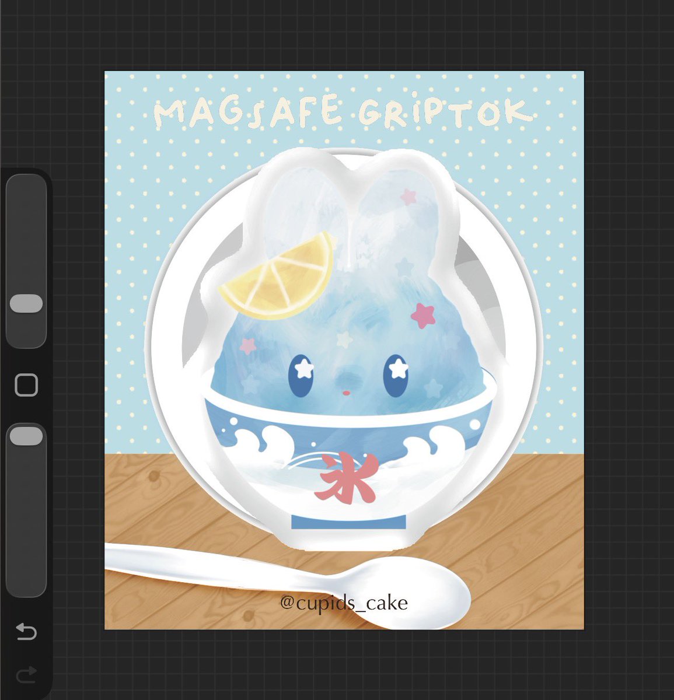Image resolution: width=674 pixels, height=700 pixels.
Task: Tap the lemon slice on the artwork
Action: point(279,278)
